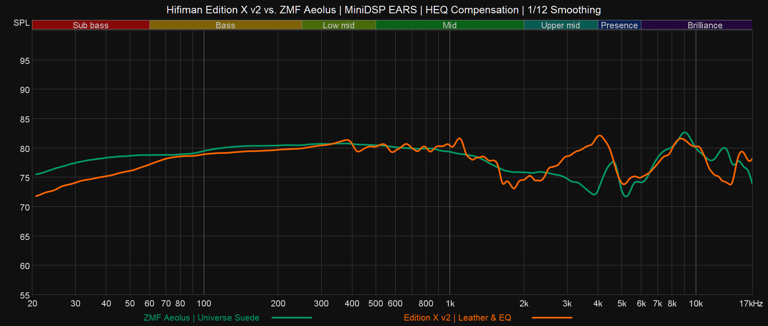Click the Sub bass frequency band
Image resolution: width=768 pixels, height=326 pixels.
[91, 25]
